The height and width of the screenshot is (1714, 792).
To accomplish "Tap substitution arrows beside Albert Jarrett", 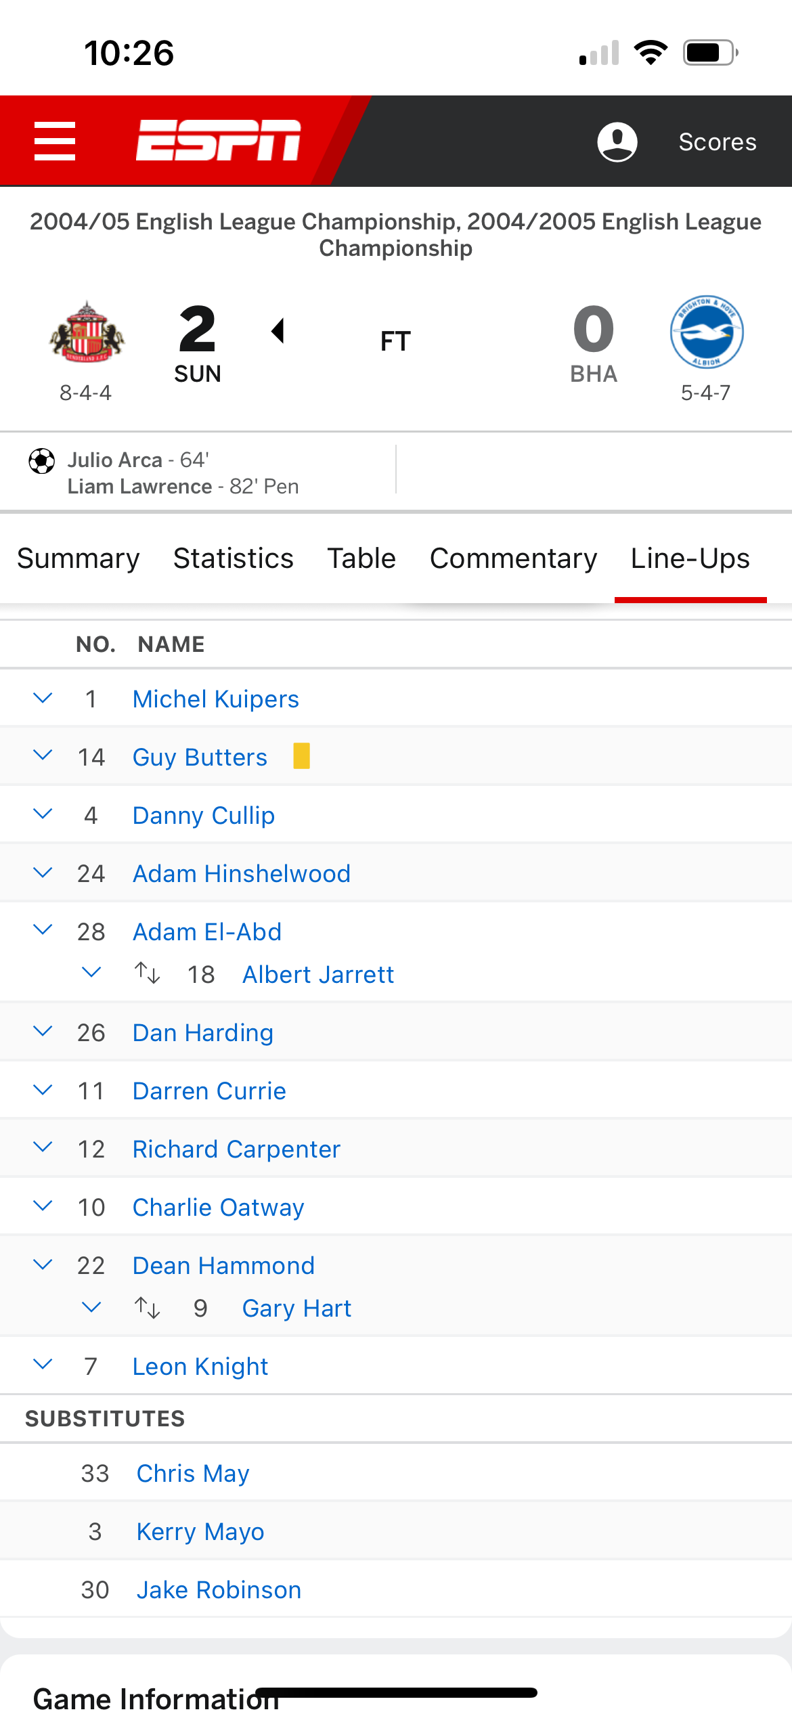I will (147, 973).
